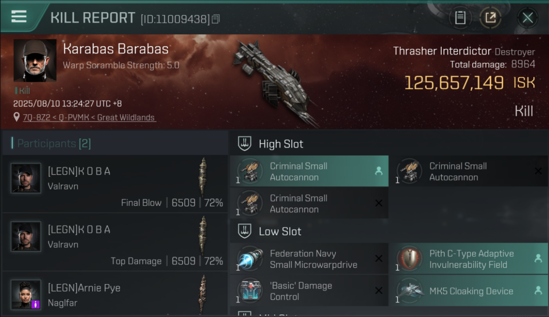The width and height of the screenshot is (549, 317).
Task: Select the Final Blow K O B A participant
Action: pyautogui.click(x=115, y=184)
